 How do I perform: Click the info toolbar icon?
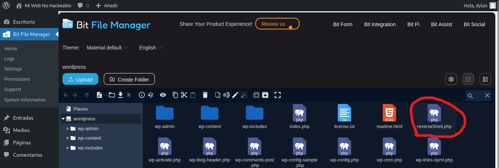[142, 95]
